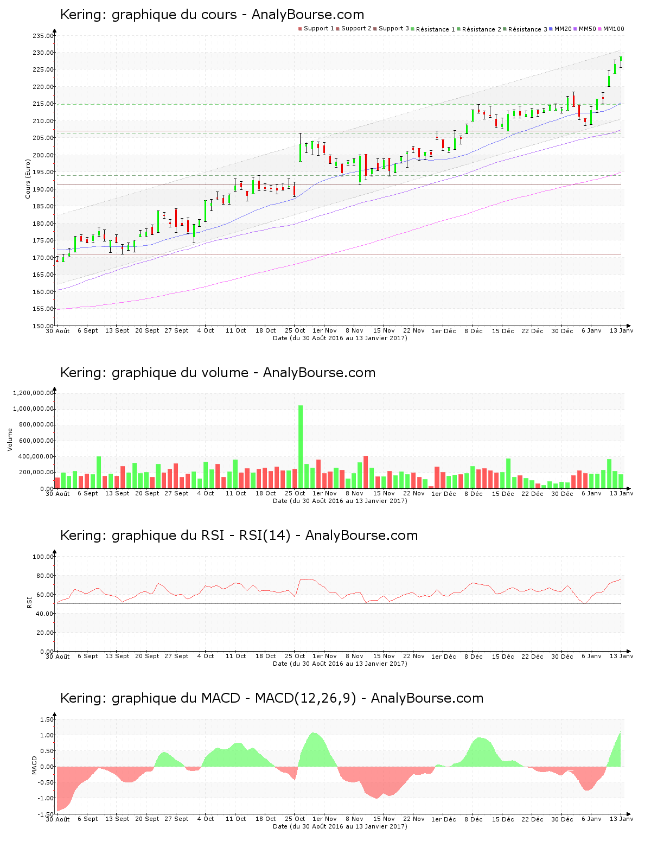
Task: Click '22 Déc' date on MACD chart axis
Action: click(533, 819)
